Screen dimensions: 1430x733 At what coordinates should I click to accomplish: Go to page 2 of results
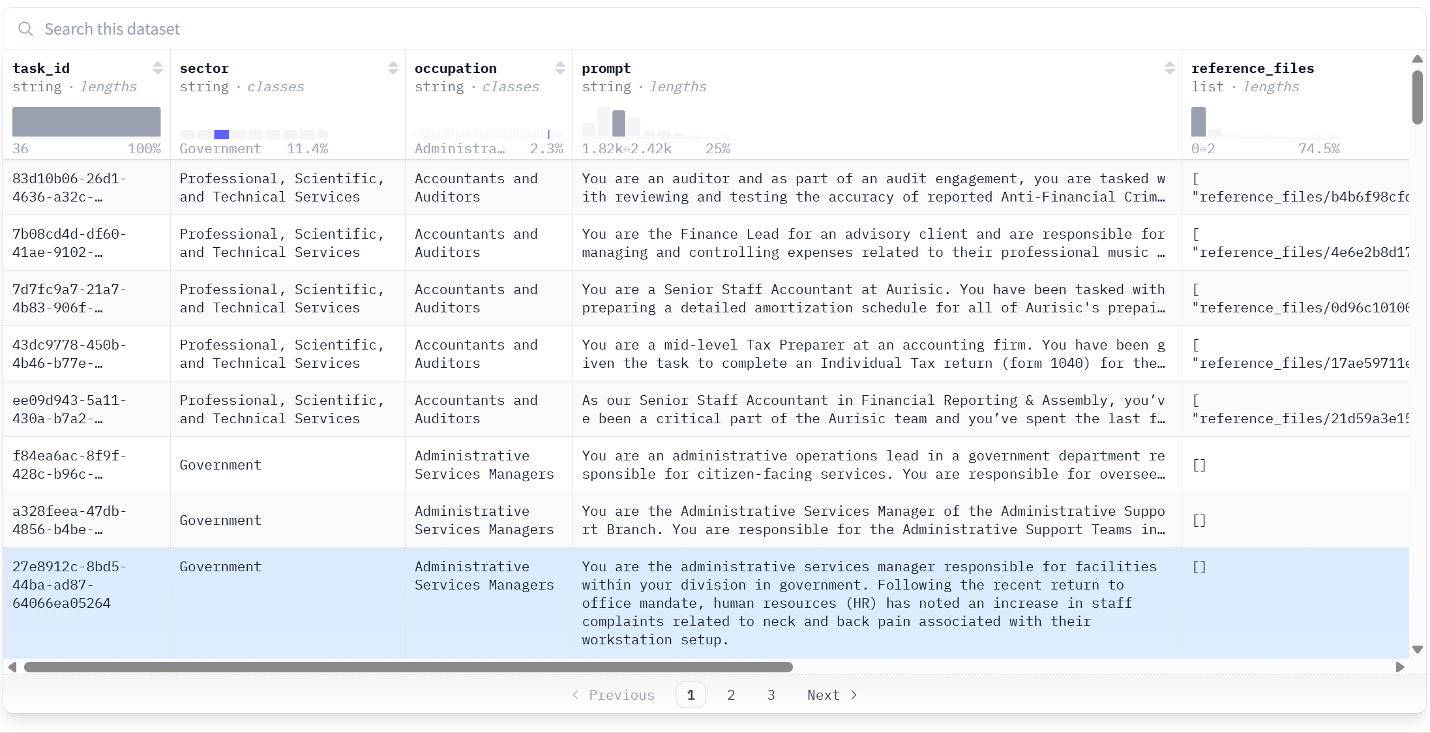[731, 695]
